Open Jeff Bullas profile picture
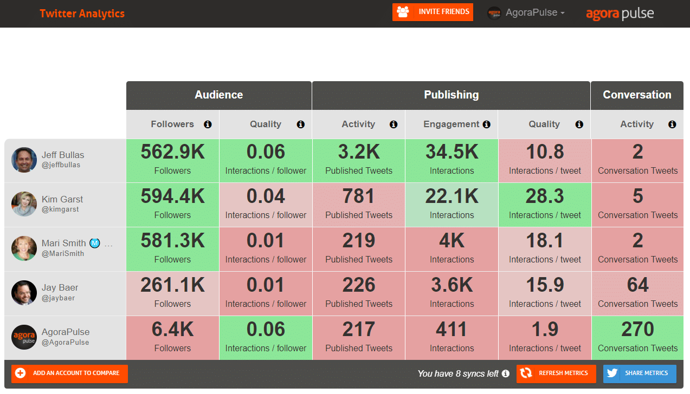 tap(24, 160)
